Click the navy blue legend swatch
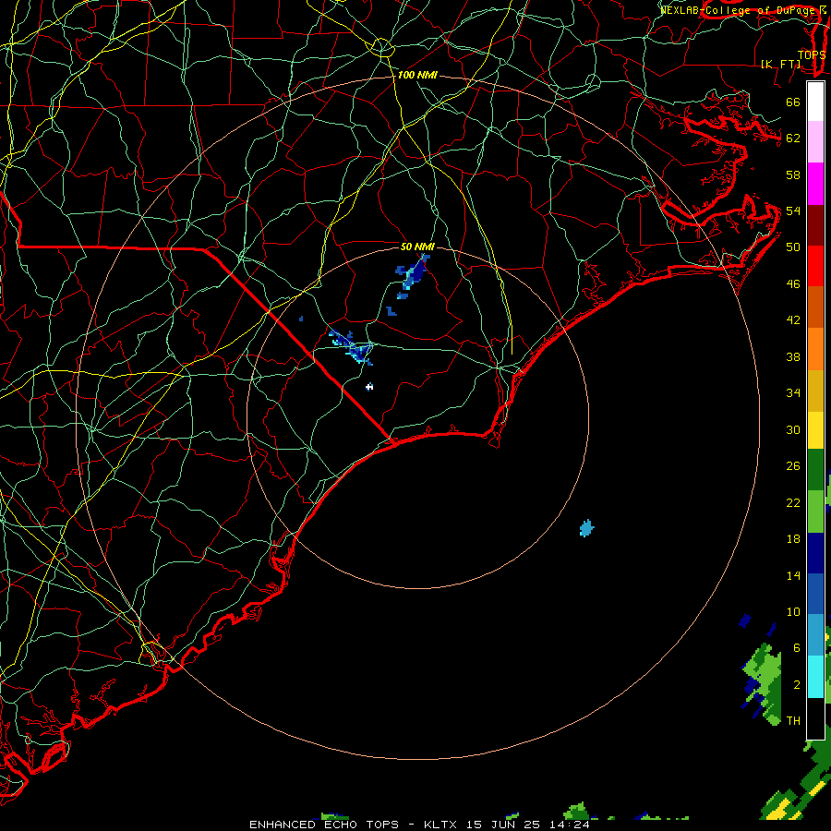Image resolution: width=831 pixels, height=831 pixels. click(x=815, y=553)
